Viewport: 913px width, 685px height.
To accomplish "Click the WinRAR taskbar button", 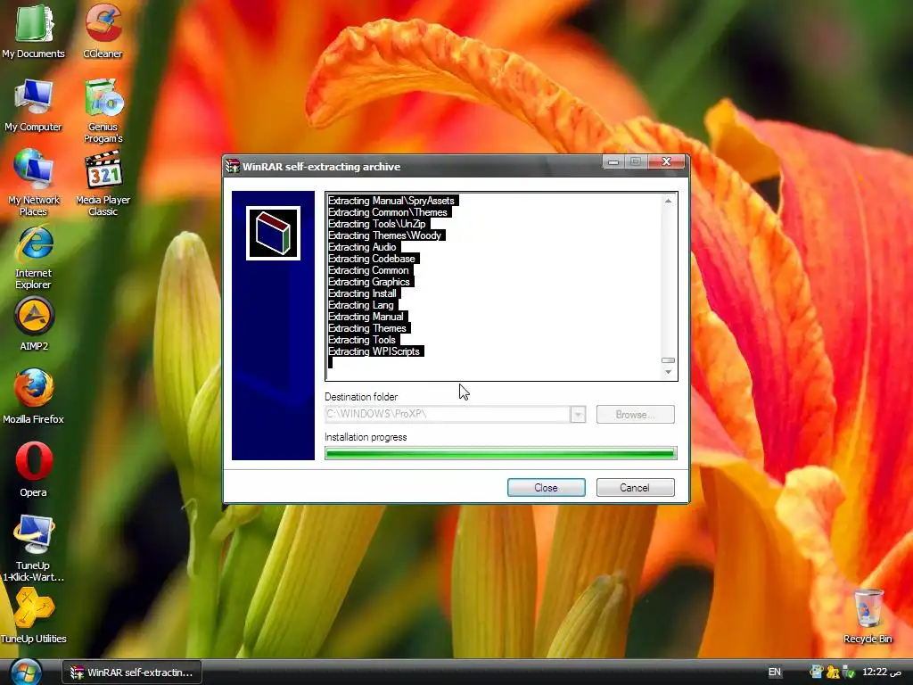I will [x=132, y=673].
